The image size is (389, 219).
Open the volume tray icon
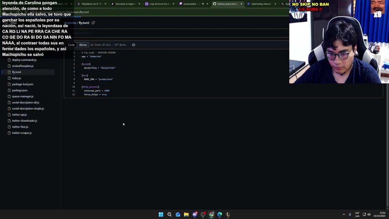tap(369, 214)
